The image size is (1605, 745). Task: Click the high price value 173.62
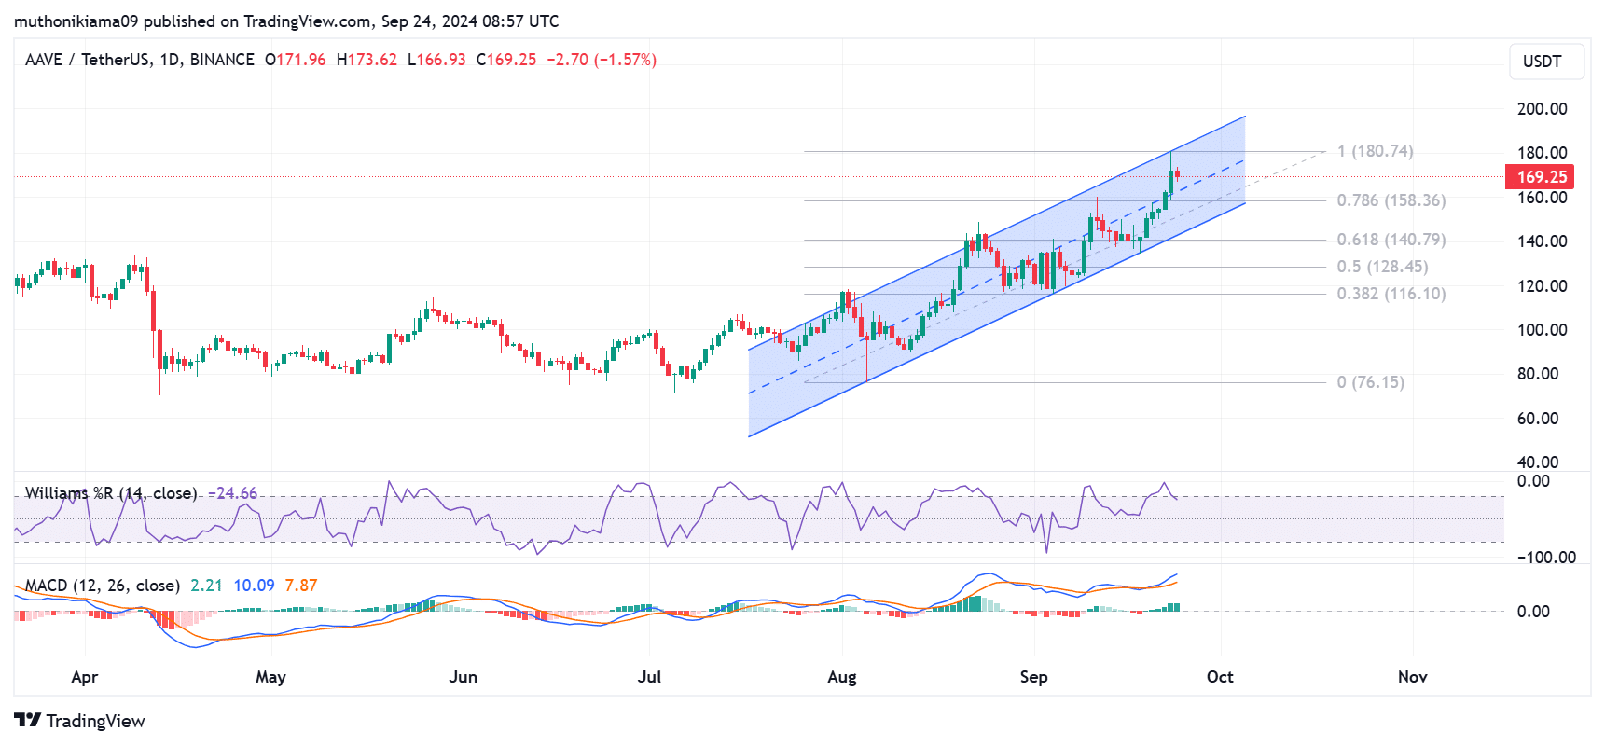[x=372, y=60]
